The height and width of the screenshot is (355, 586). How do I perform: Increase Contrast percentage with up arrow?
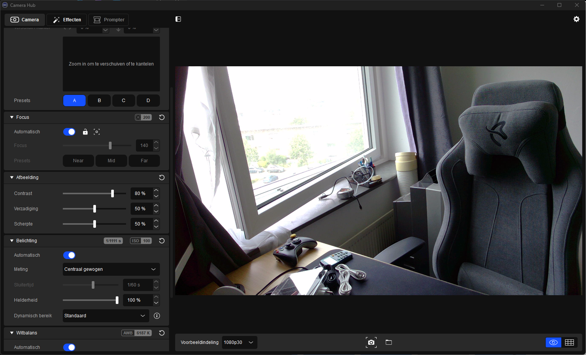click(156, 190)
